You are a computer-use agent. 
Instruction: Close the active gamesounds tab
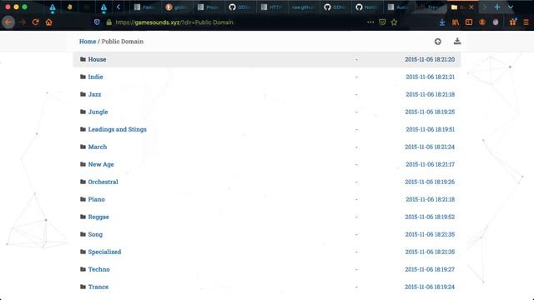(x=471, y=7)
